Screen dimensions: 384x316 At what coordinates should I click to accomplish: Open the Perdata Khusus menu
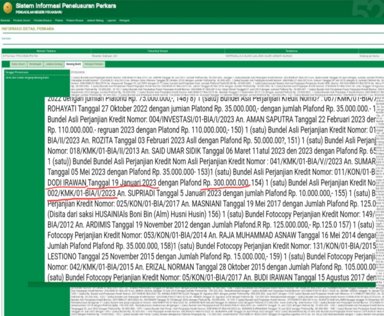click(42, 19)
